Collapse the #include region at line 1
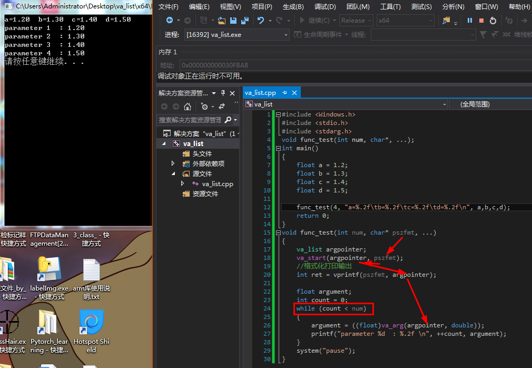This screenshot has height=368, width=532. click(x=278, y=115)
